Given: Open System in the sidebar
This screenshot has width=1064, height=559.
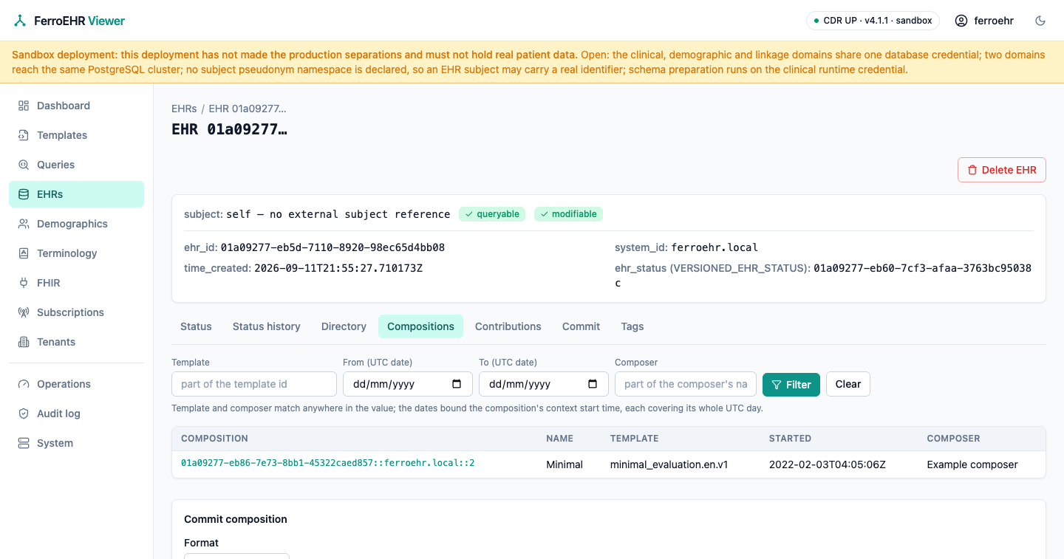Looking at the screenshot, I should [x=76, y=443].
